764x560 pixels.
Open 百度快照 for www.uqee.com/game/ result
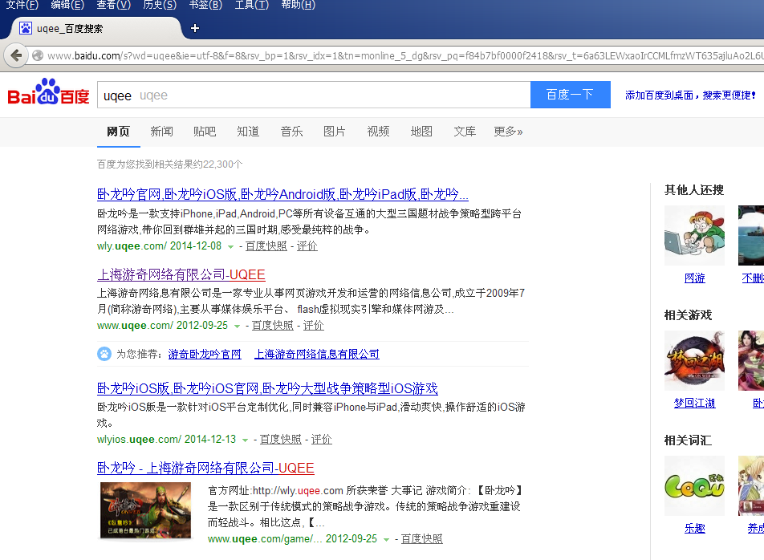click(x=421, y=538)
